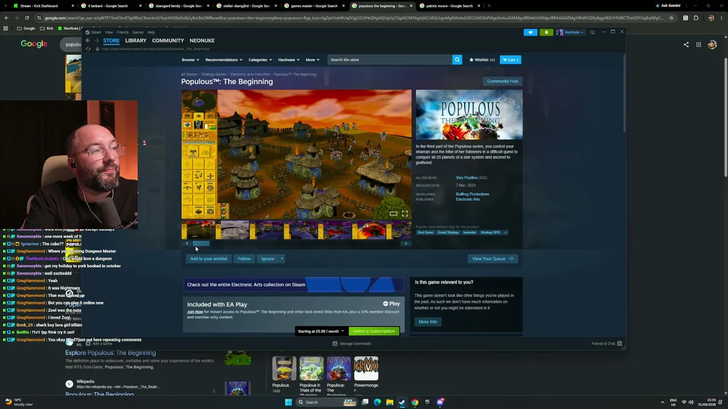Switch to the LIBRARY tab
Viewport: 728px width, 409px height.
click(x=135, y=41)
